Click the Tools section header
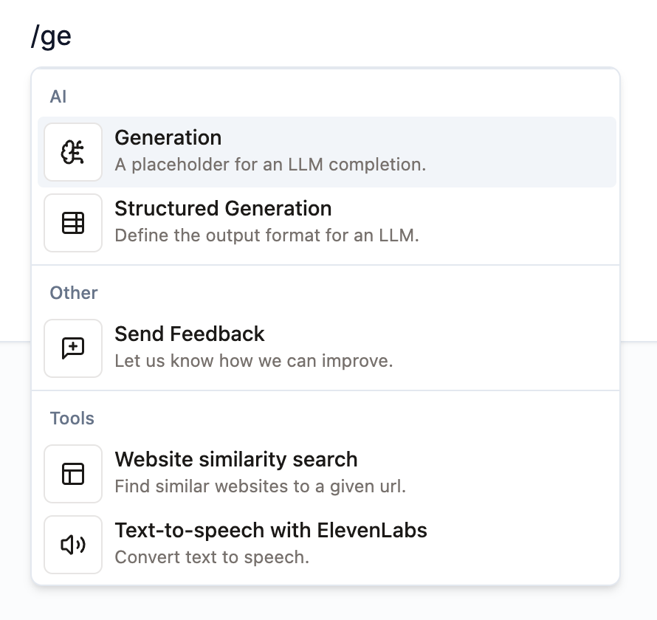657x620 pixels. point(72,418)
